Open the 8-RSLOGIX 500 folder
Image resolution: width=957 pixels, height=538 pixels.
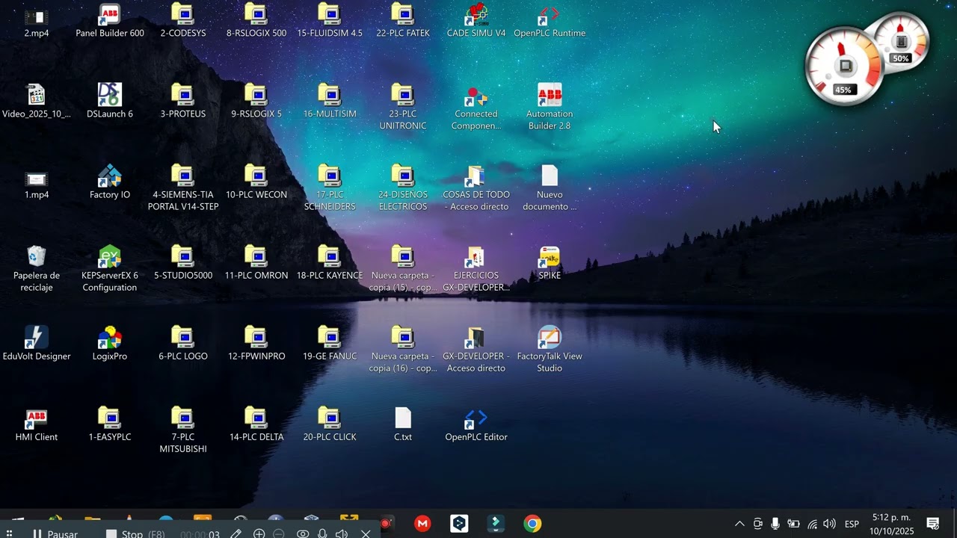[256, 21]
